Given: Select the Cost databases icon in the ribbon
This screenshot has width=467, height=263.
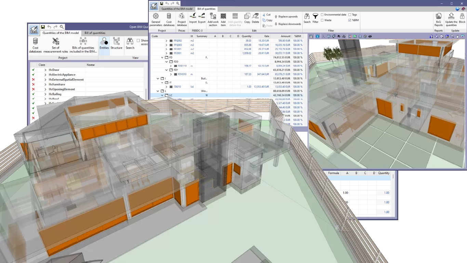Looking at the screenshot, I should tap(169, 19).
